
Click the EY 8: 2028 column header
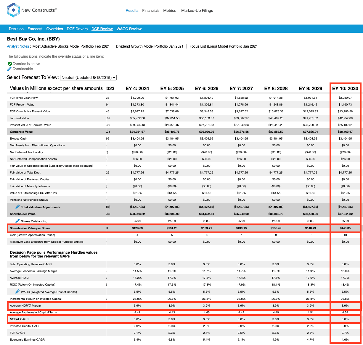[276, 88]
